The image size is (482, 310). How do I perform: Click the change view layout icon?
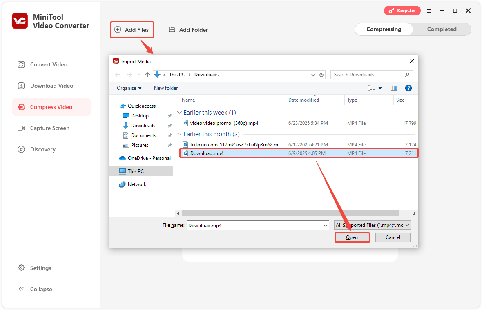tap(371, 88)
